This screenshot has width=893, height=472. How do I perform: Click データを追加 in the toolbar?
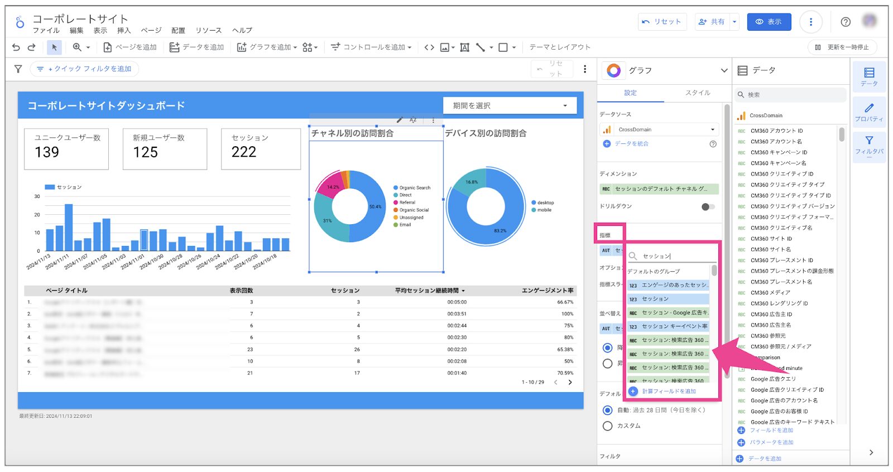coord(196,47)
